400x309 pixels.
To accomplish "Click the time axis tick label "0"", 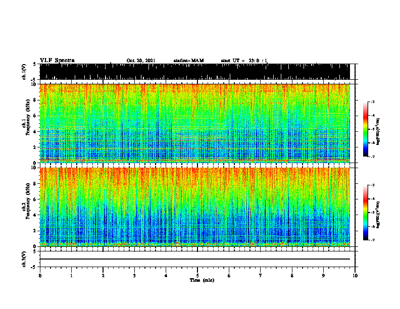I will click(x=40, y=276).
